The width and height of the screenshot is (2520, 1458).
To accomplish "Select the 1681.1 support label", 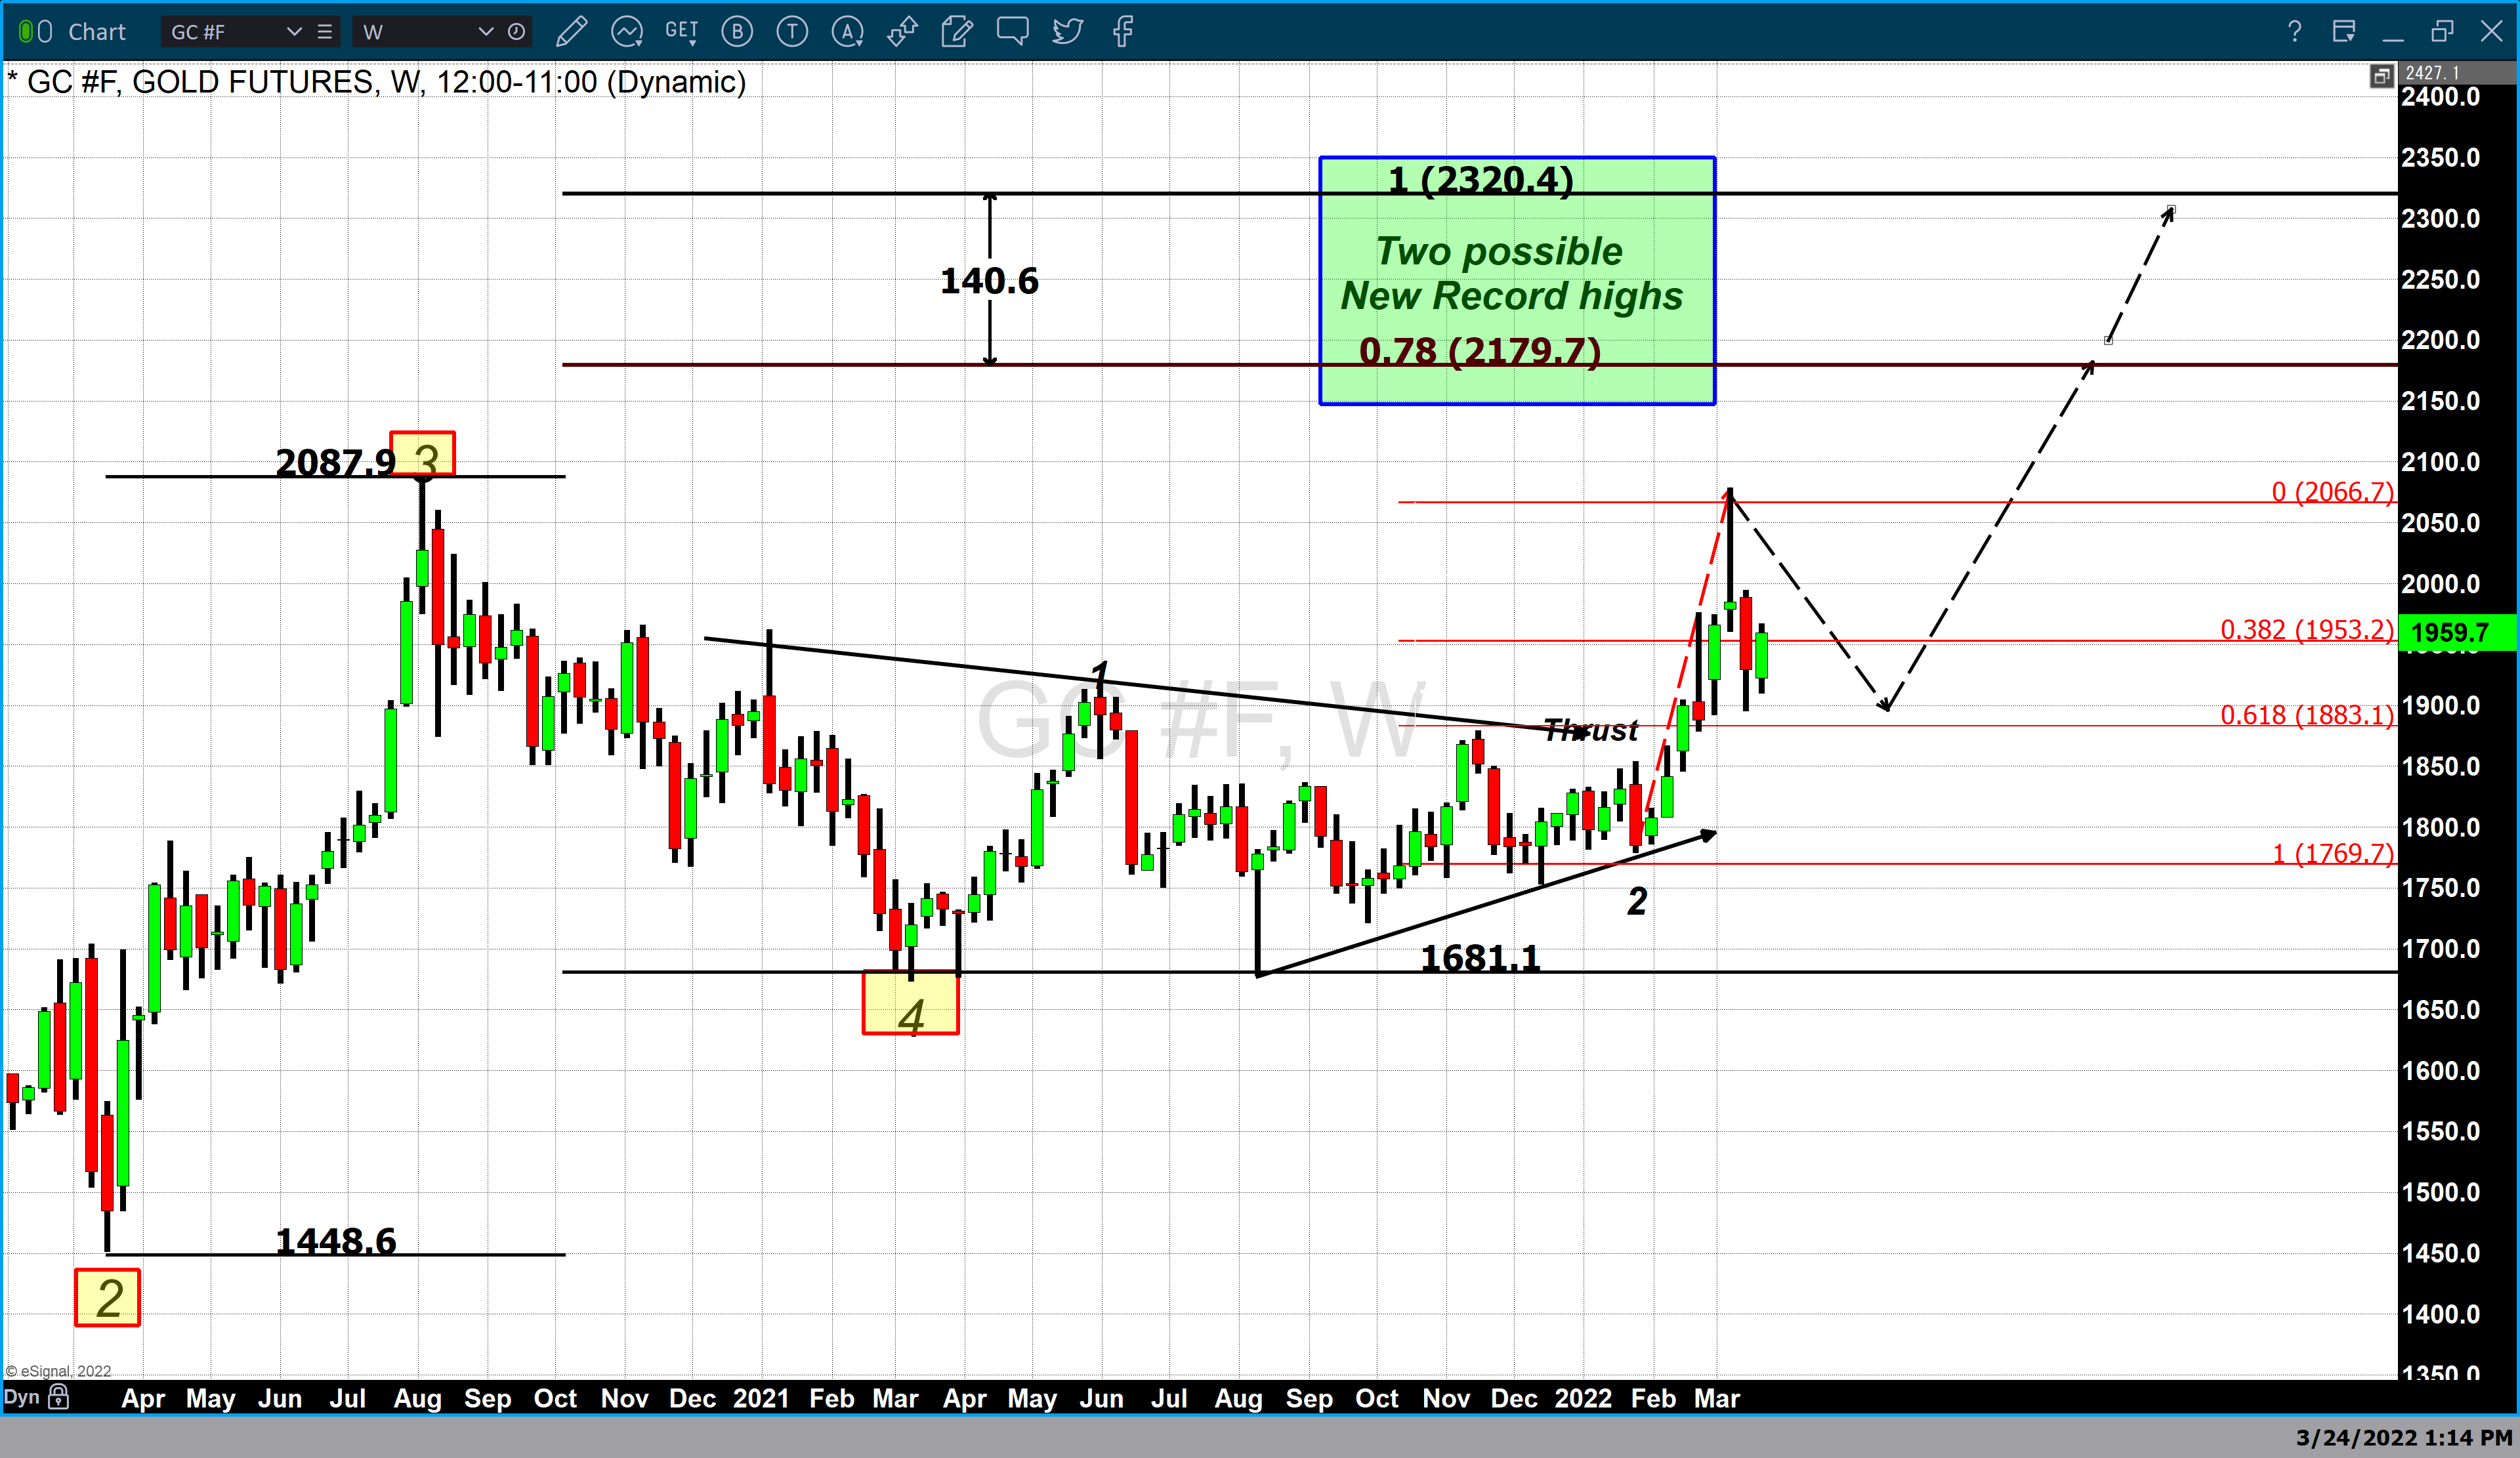I will (x=1480, y=958).
